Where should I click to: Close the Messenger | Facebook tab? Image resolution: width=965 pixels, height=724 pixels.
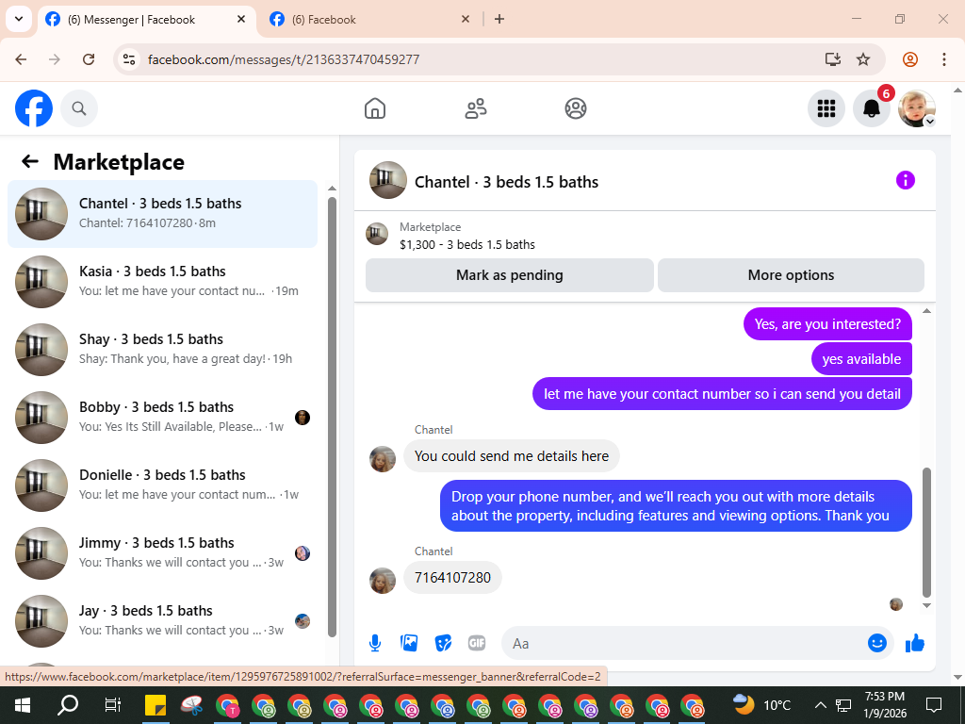pyautogui.click(x=241, y=20)
